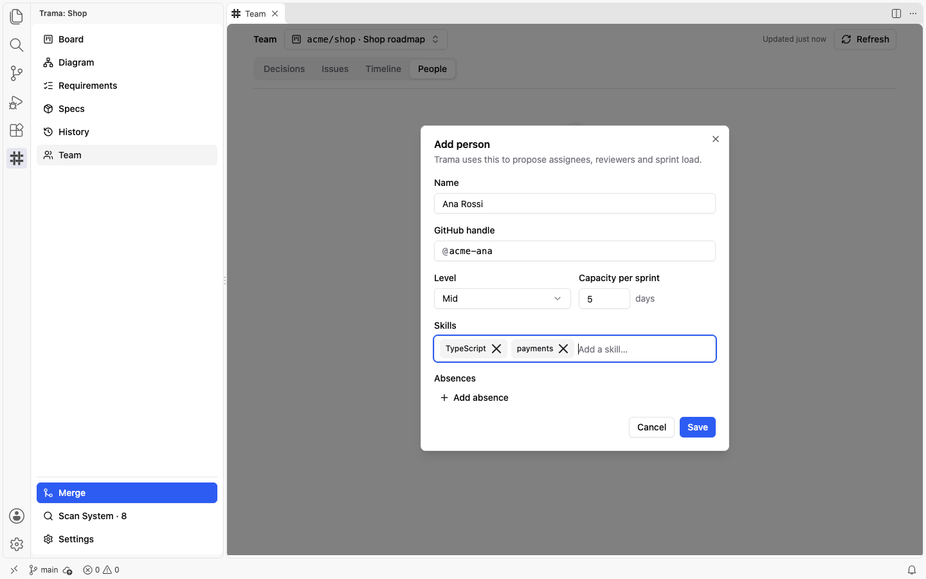
Task: Open the Source Control icon
Action: click(17, 73)
